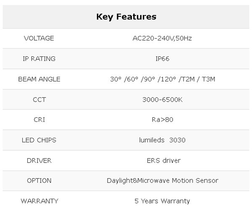Select the CCT row label
The image size is (252, 221).
(x=39, y=100)
